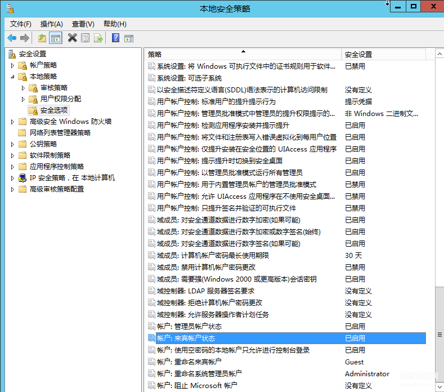Select 用户帐户控制: 标准用户的提升提示行为 row
444x392 pixels.
point(286,102)
